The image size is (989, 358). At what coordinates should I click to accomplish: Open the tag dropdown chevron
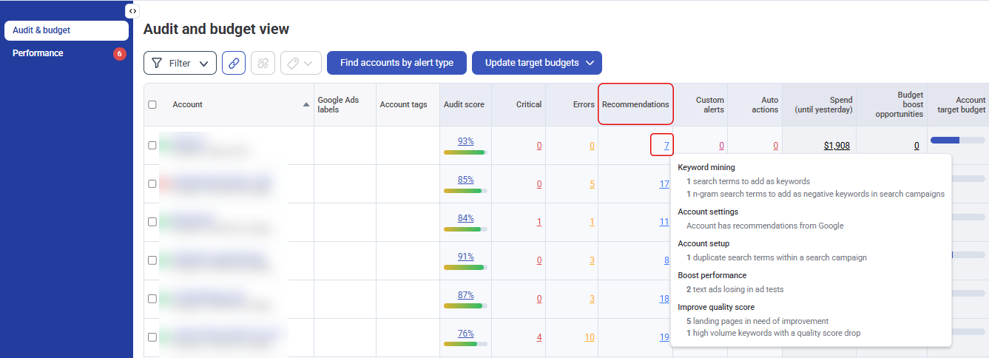tap(308, 63)
